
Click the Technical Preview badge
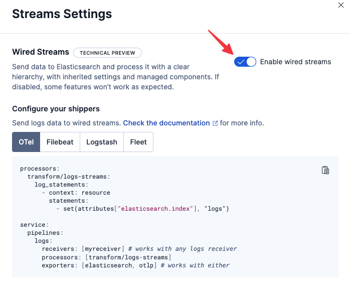coord(107,53)
